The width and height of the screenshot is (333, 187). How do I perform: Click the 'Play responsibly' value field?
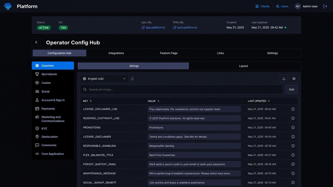(194, 109)
